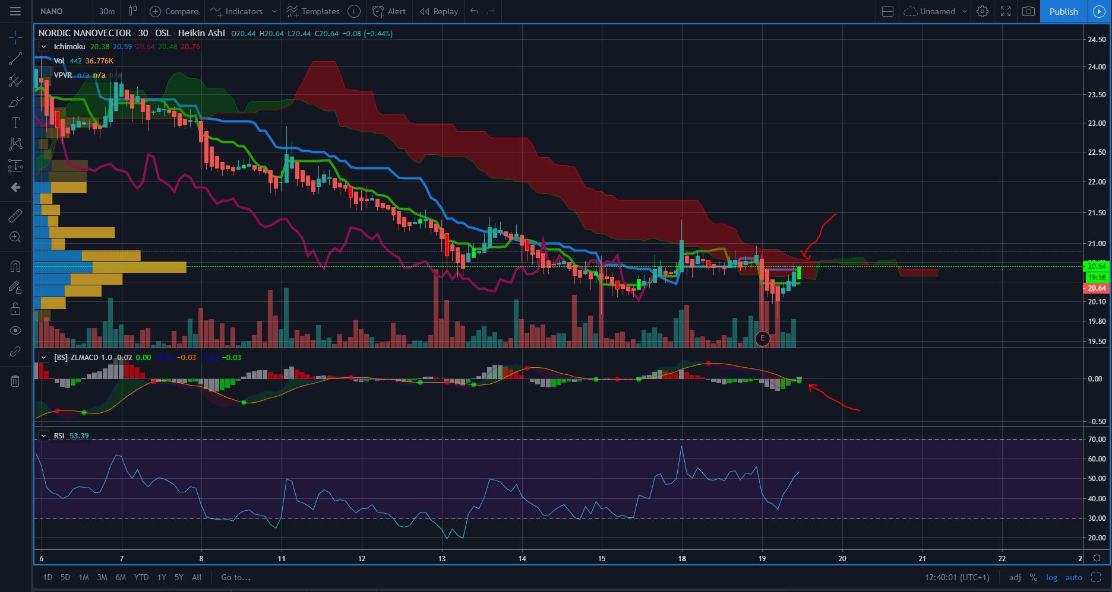Select the 3M date range

pyautogui.click(x=102, y=577)
